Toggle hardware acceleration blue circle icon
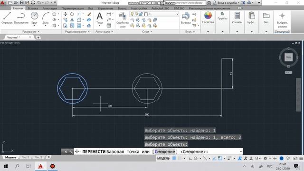This screenshot has height=171, width=304. (282, 158)
